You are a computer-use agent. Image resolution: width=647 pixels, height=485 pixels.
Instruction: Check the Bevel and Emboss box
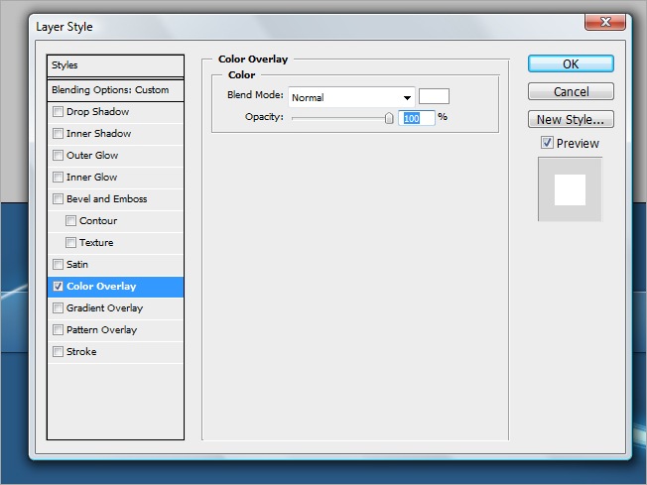58,199
